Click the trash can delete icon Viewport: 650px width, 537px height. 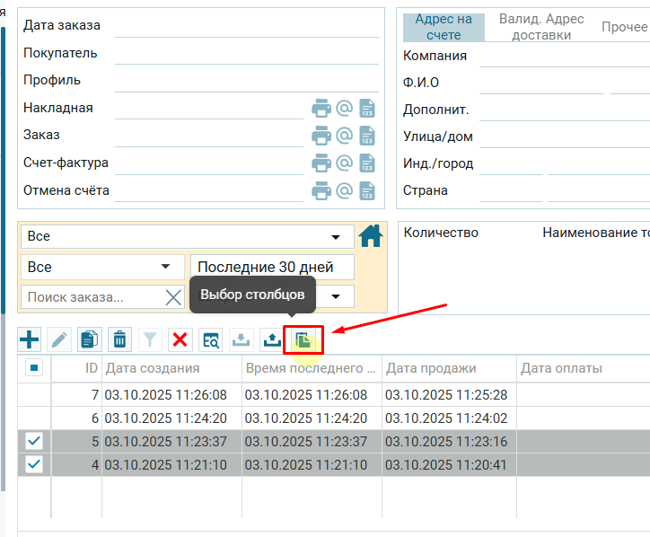point(119,339)
